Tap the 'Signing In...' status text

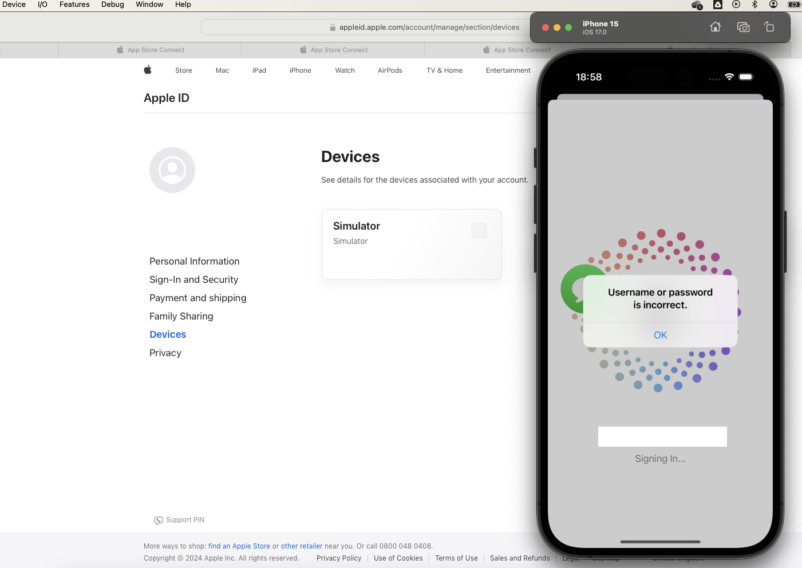click(660, 459)
